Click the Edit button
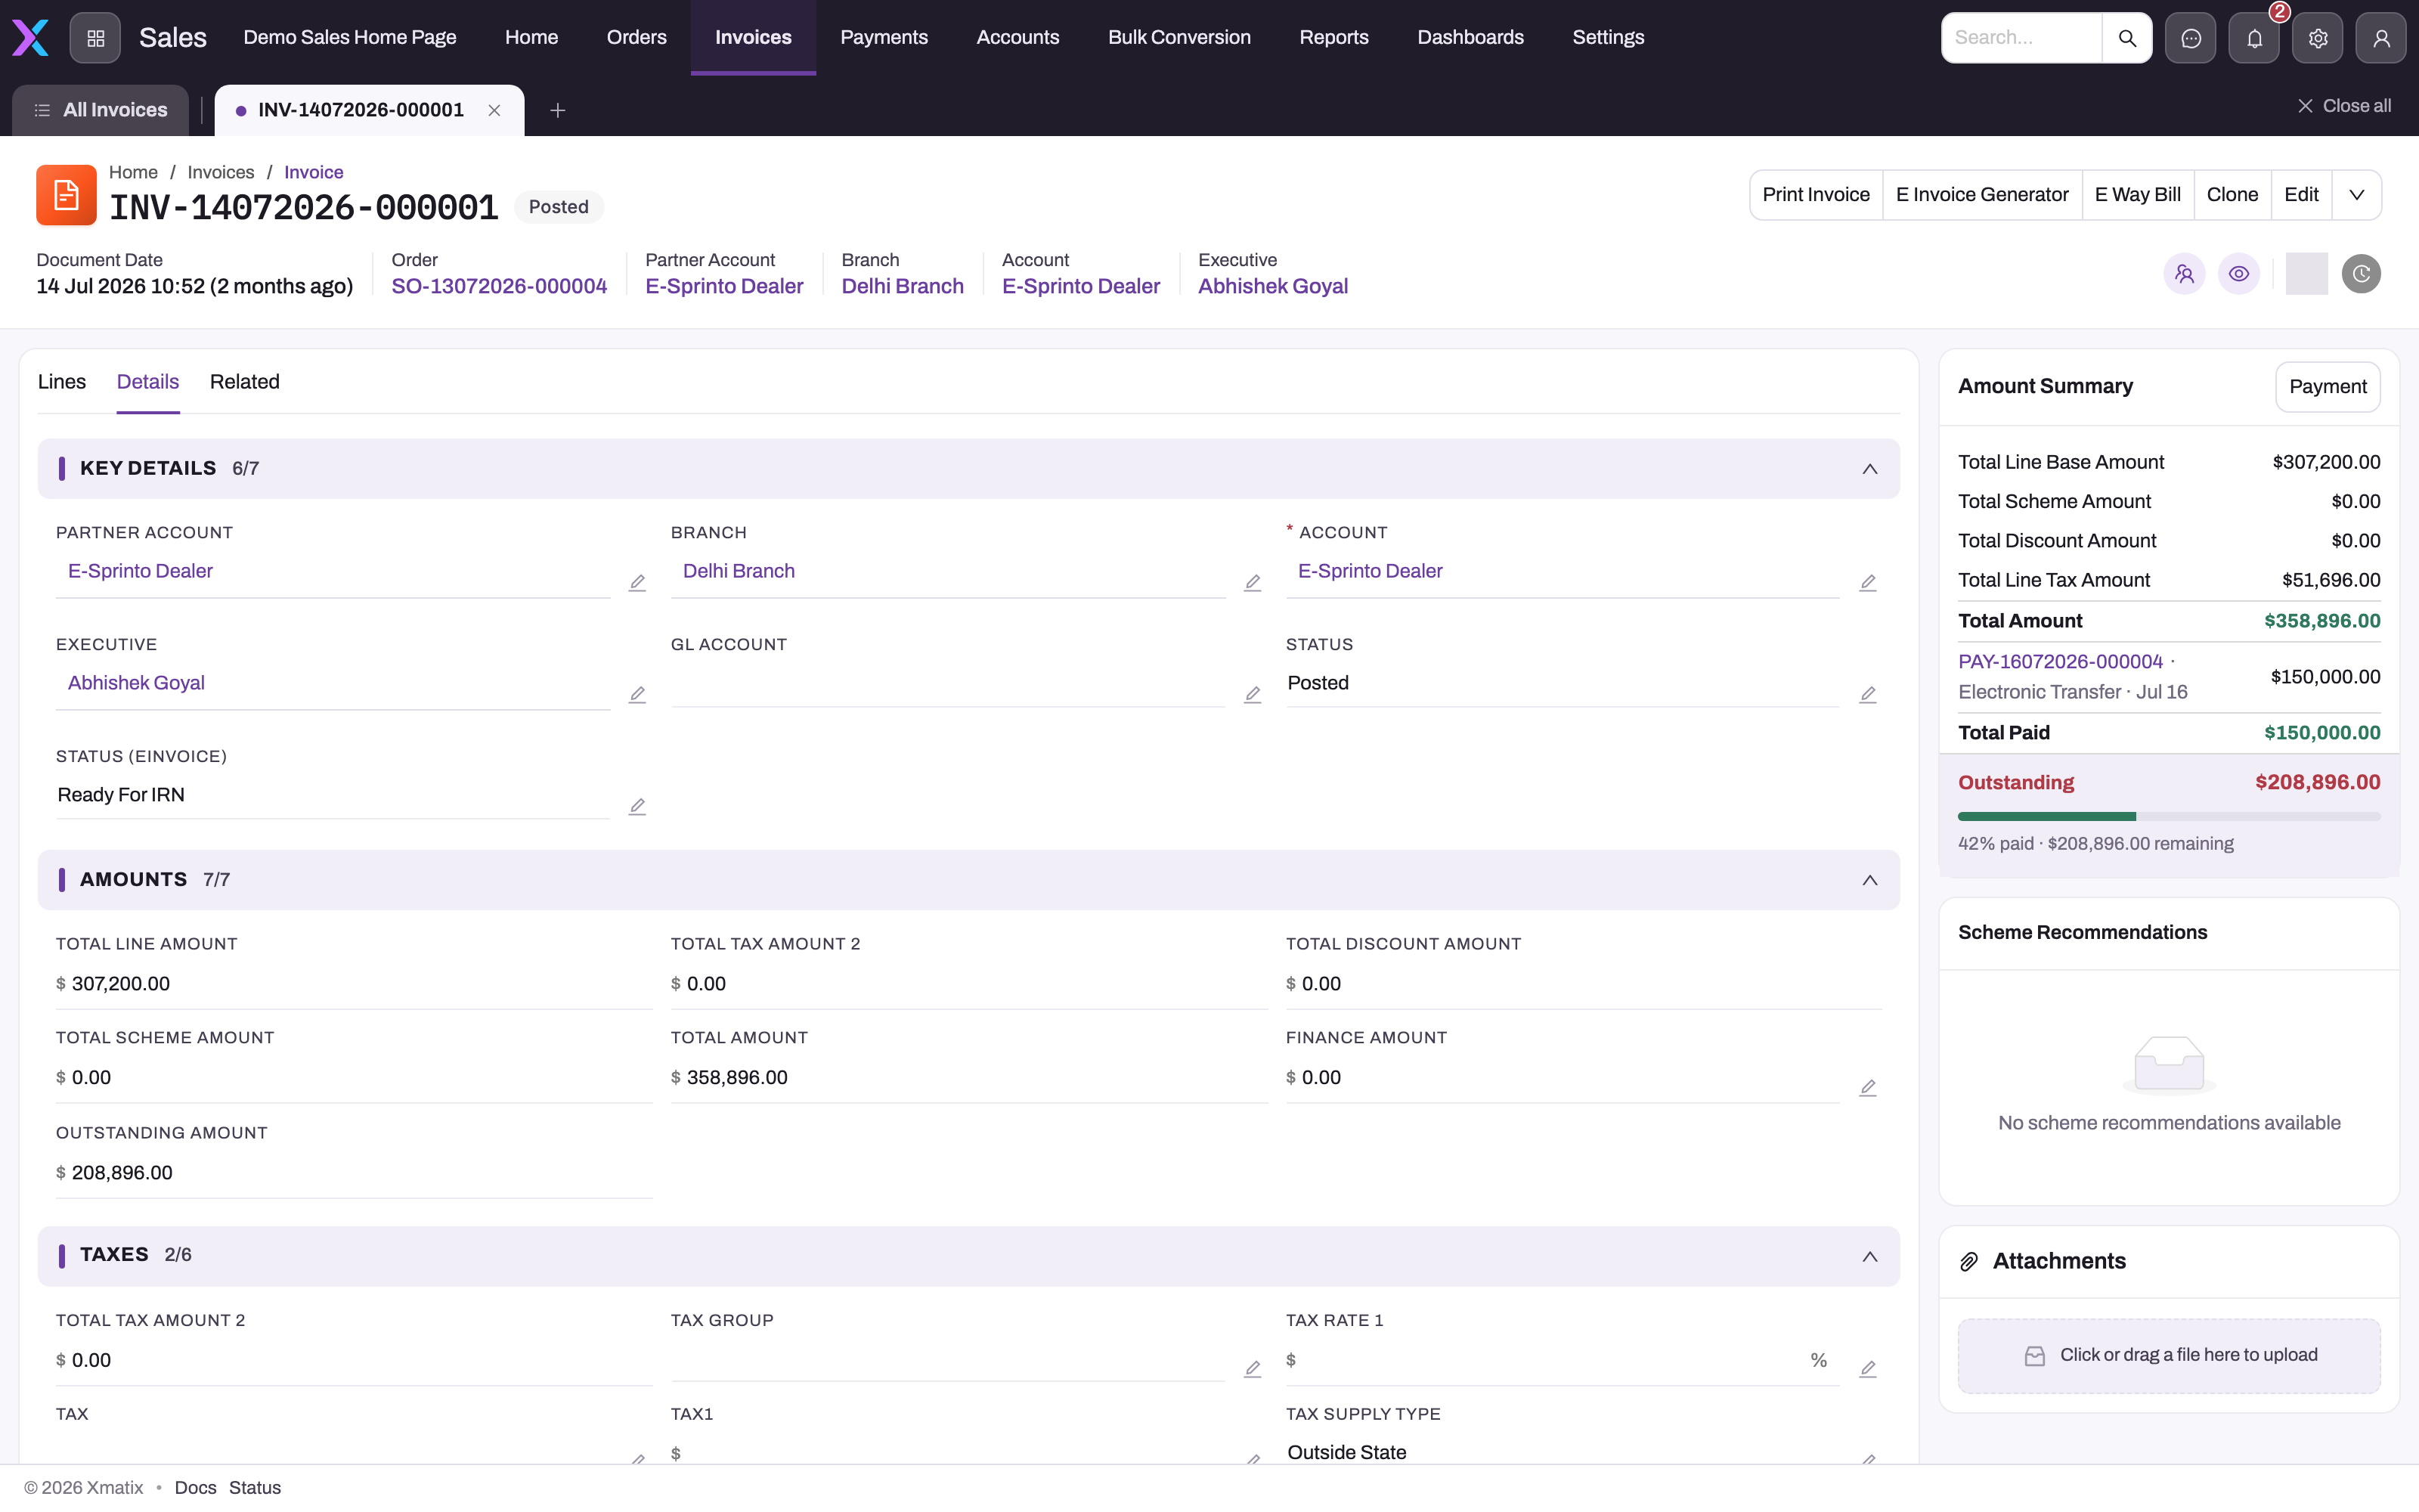The image size is (2419, 1512). (2301, 195)
